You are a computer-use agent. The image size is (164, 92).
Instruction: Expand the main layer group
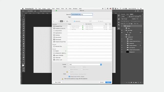pos(125,35)
